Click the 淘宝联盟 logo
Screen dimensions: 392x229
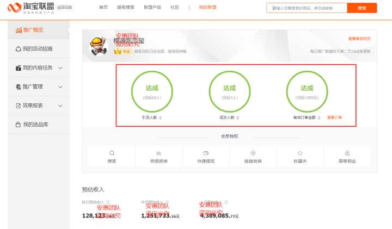[x=30, y=8]
